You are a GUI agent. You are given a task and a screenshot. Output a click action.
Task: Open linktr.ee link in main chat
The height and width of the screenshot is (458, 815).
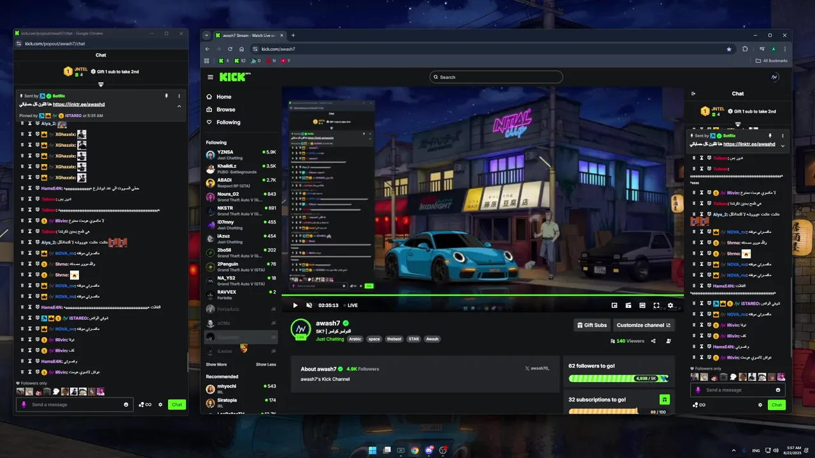click(749, 144)
